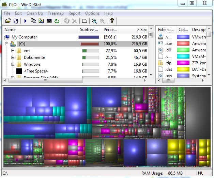
Task: Sort by the Subtree column header
Action: pyautogui.click(x=89, y=29)
